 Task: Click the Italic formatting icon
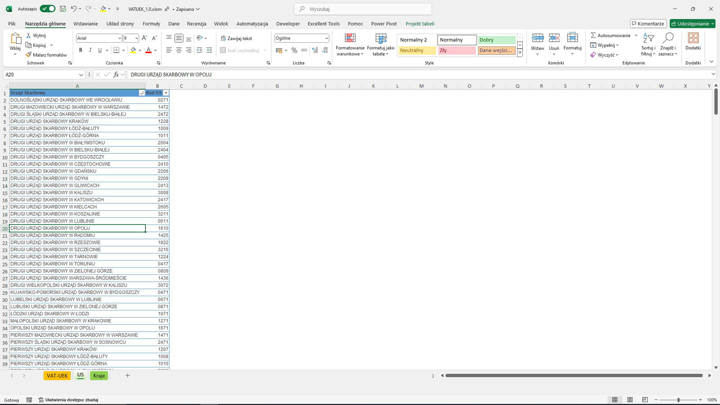pyautogui.click(x=90, y=50)
